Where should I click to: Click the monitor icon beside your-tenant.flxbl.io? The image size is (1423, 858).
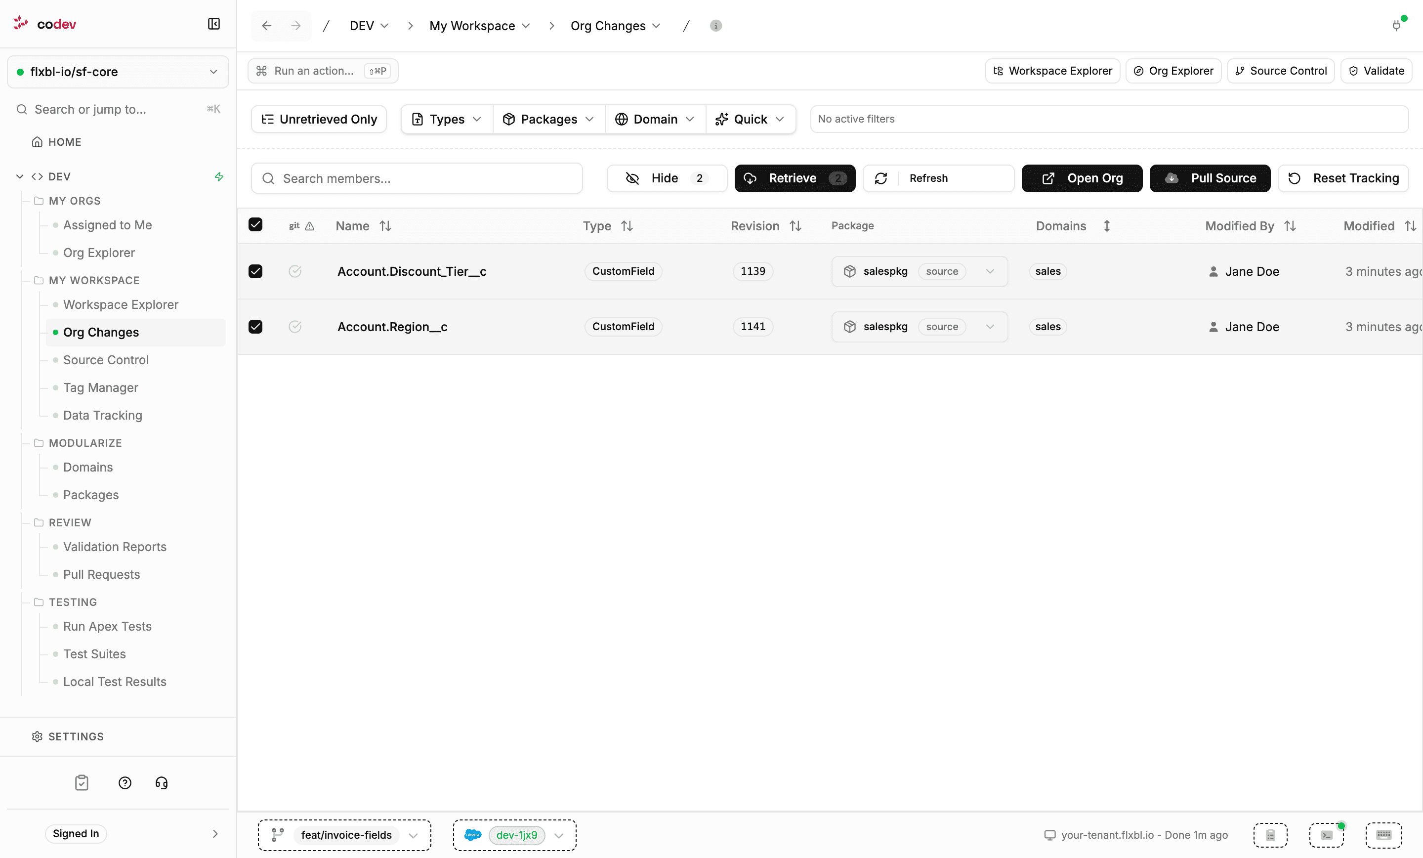(1050, 835)
